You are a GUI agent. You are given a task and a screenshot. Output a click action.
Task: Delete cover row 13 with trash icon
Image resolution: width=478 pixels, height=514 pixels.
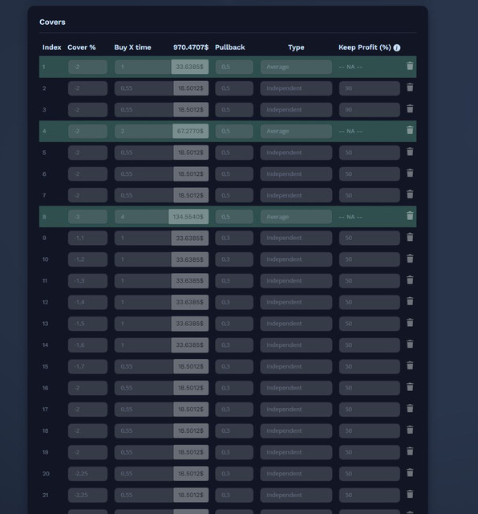coord(410,323)
